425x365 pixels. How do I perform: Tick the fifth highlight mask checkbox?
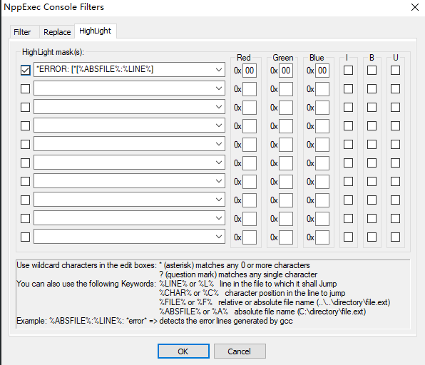[x=25, y=145]
